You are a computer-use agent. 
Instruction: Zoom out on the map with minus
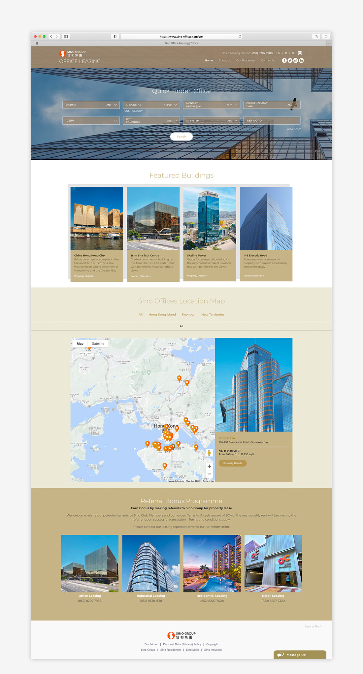pyautogui.click(x=209, y=474)
